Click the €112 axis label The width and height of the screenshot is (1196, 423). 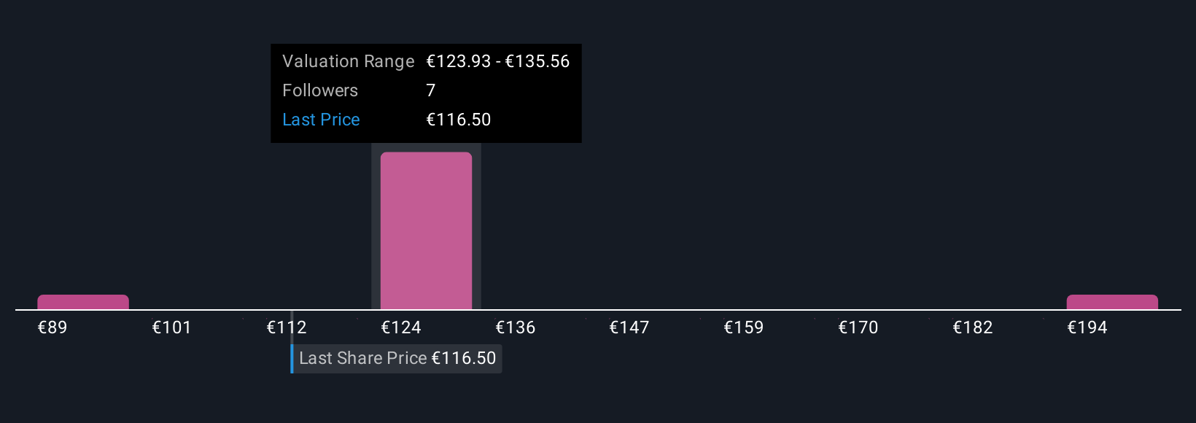click(x=287, y=328)
